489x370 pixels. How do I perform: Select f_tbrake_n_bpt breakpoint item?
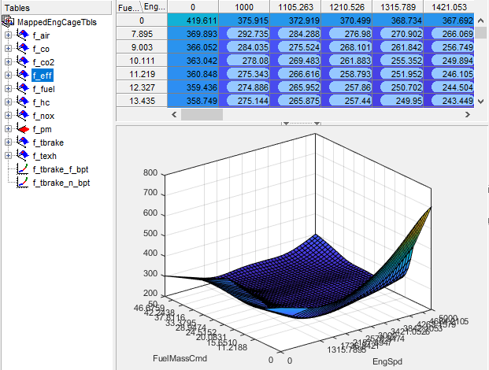61,183
